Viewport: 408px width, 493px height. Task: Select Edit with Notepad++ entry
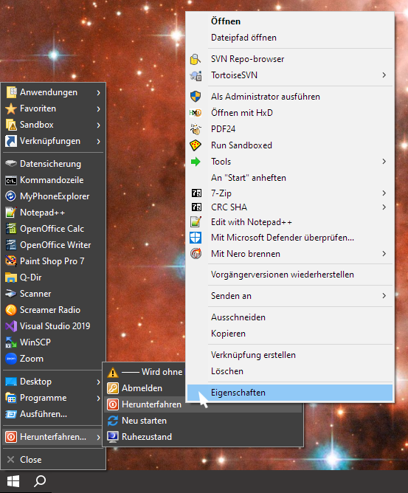coord(290,222)
